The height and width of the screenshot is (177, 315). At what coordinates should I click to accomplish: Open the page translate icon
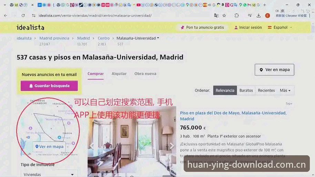click(216, 16)
